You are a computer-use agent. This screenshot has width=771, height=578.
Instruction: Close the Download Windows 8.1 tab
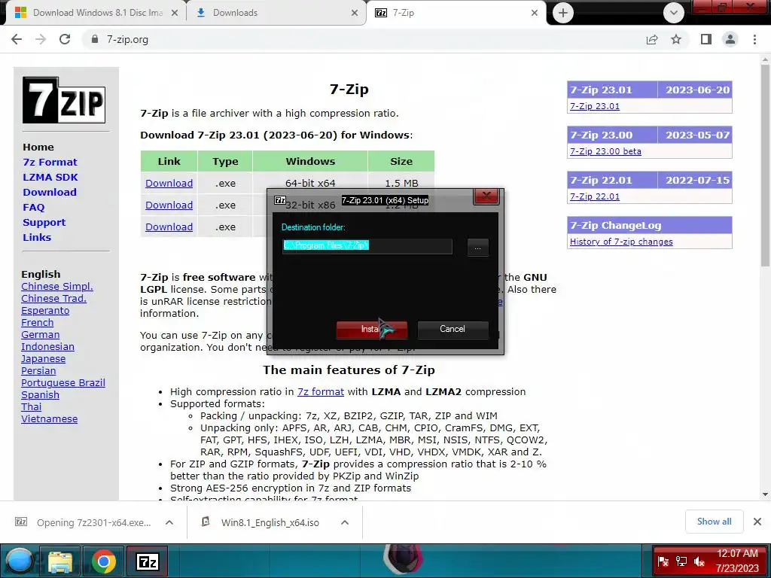pos(175,13)
